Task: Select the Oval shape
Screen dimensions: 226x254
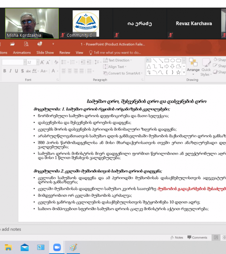Action: click(x=173, y=61)
